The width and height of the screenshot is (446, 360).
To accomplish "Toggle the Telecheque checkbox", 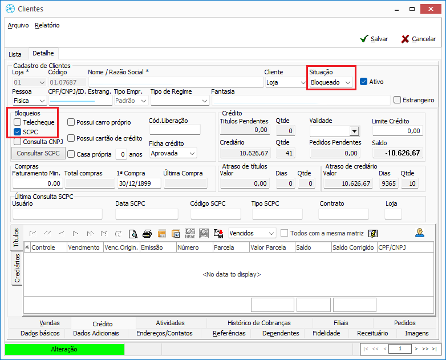I will click(x=17, y=122).
